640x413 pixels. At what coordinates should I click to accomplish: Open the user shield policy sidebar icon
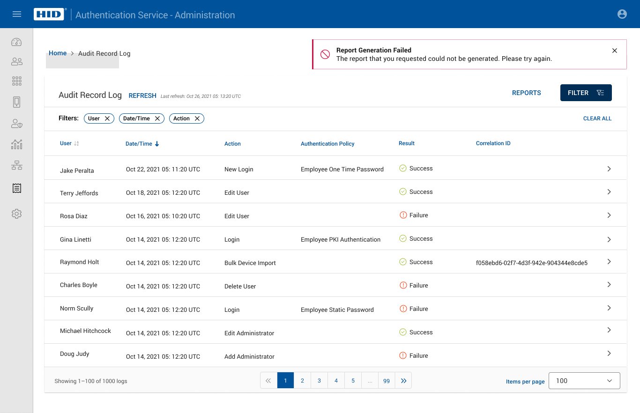pyautogui.click(x=17, y=124)
